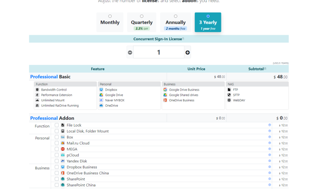Click the Bandwidth Control icon
The width and height of the screenshot is (320, 189).
37,89
